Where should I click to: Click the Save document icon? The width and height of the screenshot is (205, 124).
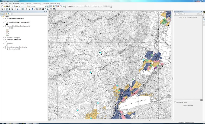click(7, 6)
